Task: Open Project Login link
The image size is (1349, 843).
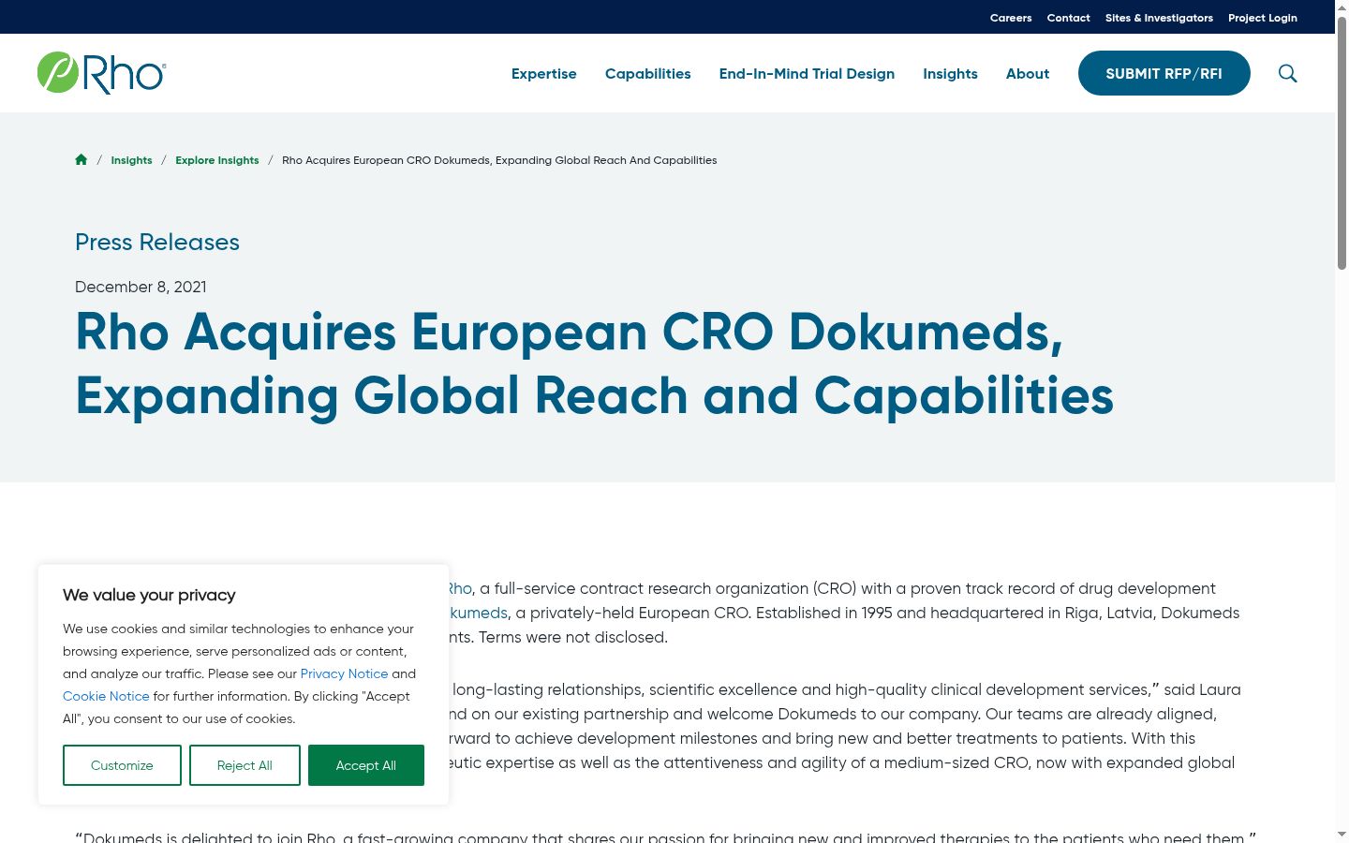Action: [x=1263, y=18]
